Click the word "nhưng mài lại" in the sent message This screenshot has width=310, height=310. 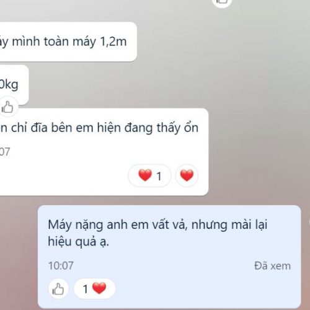coord(229,225)
